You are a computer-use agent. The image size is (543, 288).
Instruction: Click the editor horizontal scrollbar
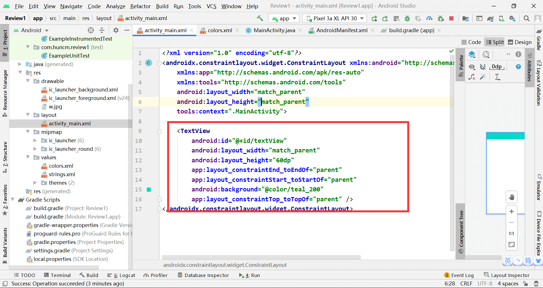tap(261, 257)
